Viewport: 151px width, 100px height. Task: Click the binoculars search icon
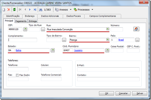41,10
